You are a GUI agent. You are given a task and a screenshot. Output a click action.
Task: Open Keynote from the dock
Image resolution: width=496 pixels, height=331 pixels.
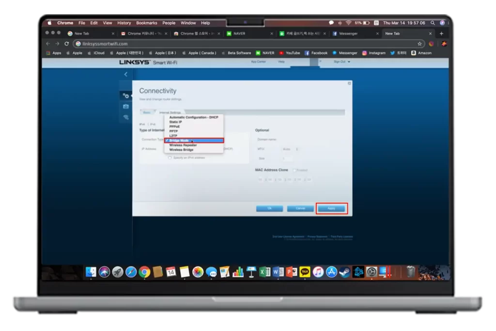[x=251, y=272]
